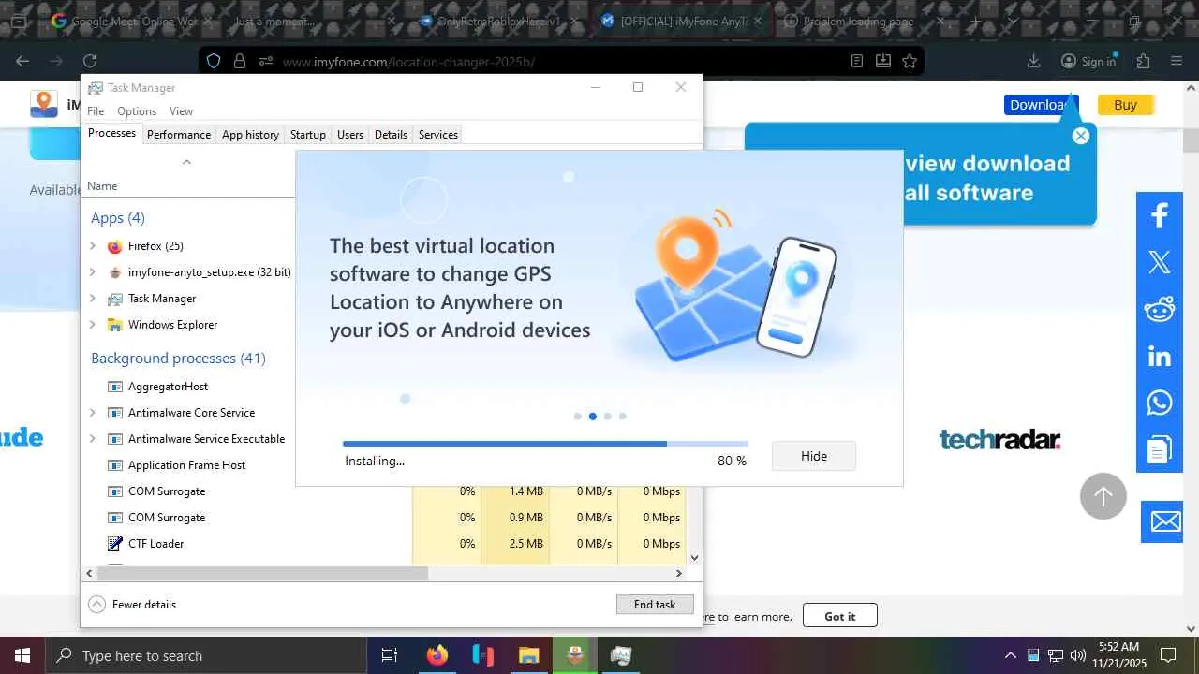Switch to the Performance tab

tap(179, 135)
